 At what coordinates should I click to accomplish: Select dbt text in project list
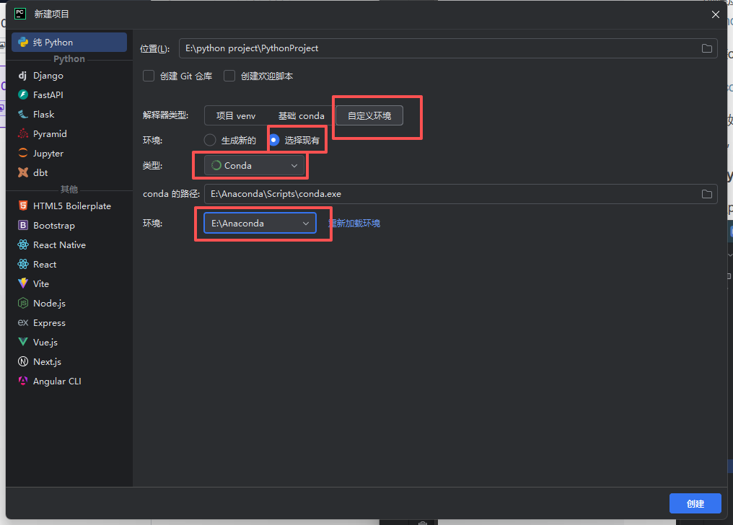[40, 173]
